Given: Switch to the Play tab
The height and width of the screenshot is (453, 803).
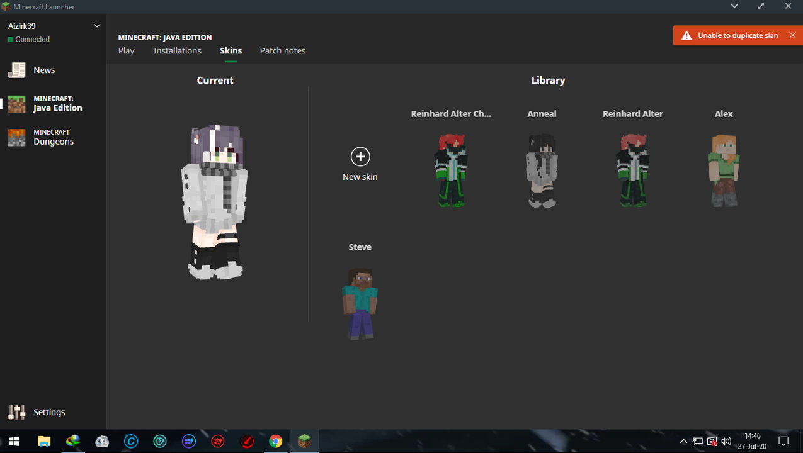Looking at the screenshot, I should 126,51.
